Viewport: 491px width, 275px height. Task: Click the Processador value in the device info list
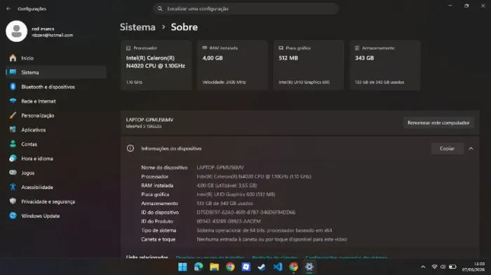point(254,176)
